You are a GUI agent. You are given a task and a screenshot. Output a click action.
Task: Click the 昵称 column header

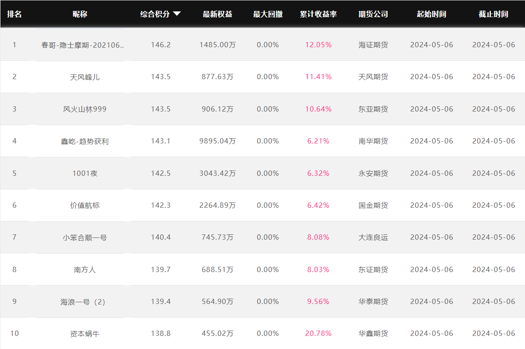pyautogui.click(x=80, y=14)
